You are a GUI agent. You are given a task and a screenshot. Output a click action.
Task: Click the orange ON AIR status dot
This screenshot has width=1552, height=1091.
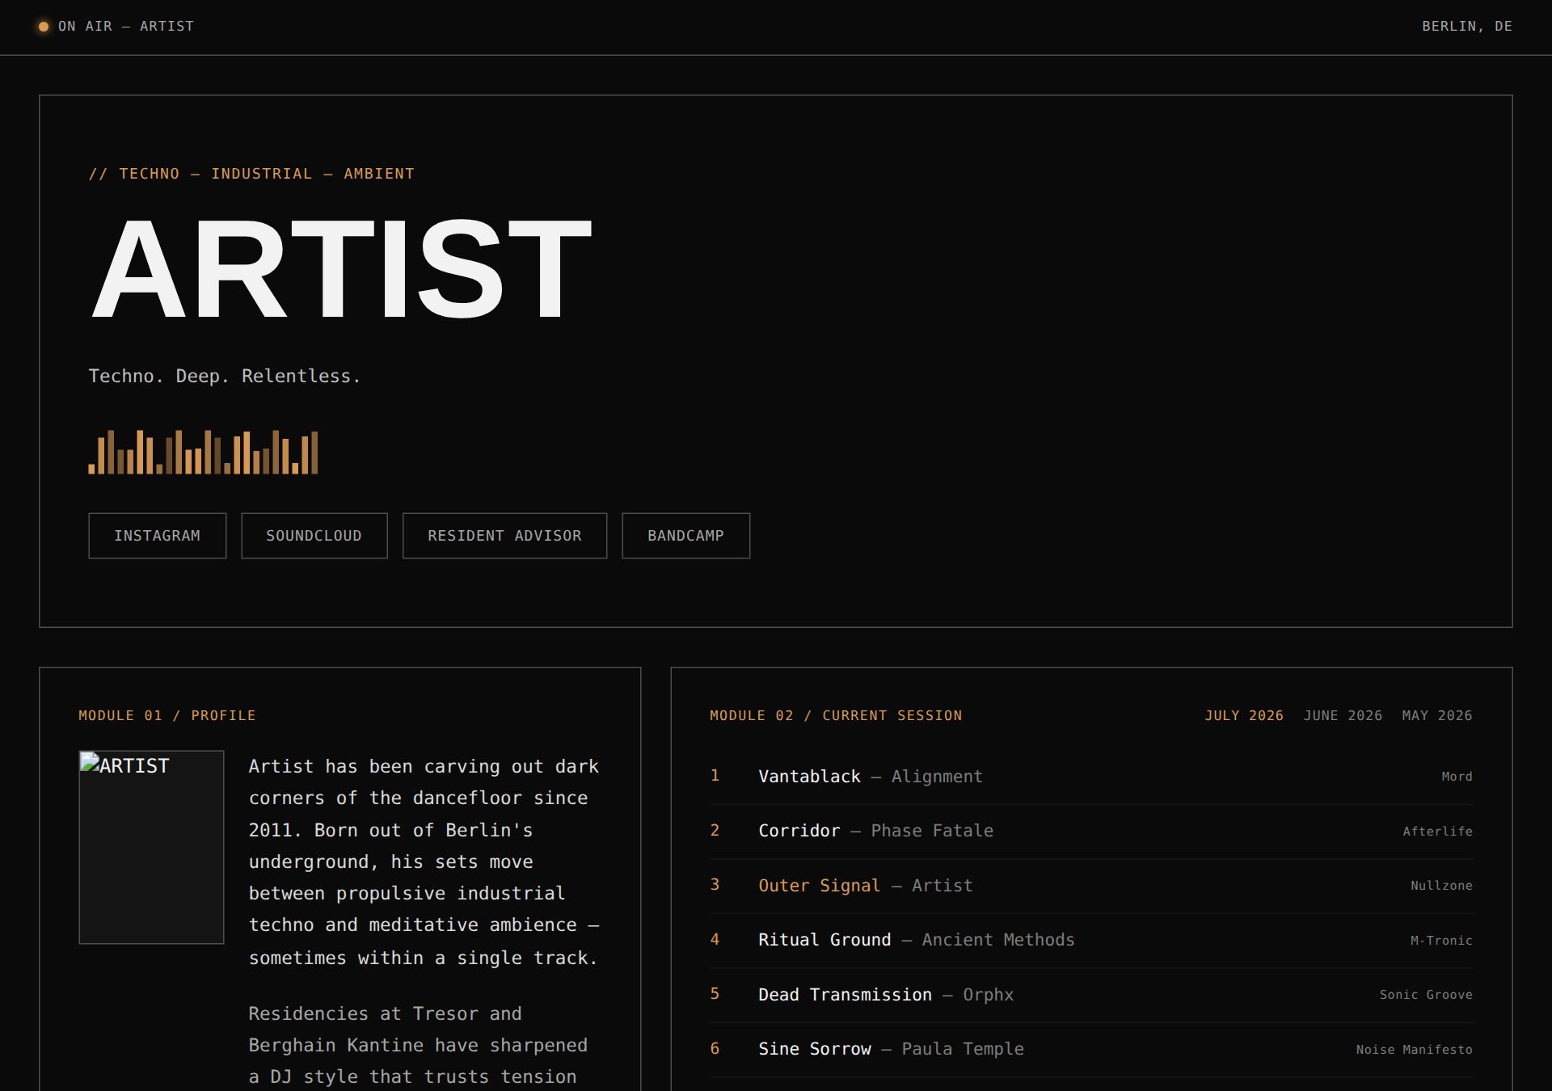(x=44, y=27)
